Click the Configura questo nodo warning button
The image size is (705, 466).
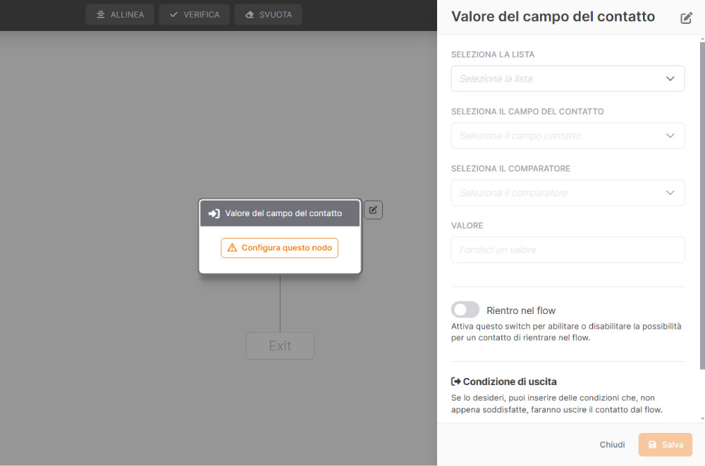point(280,248)
